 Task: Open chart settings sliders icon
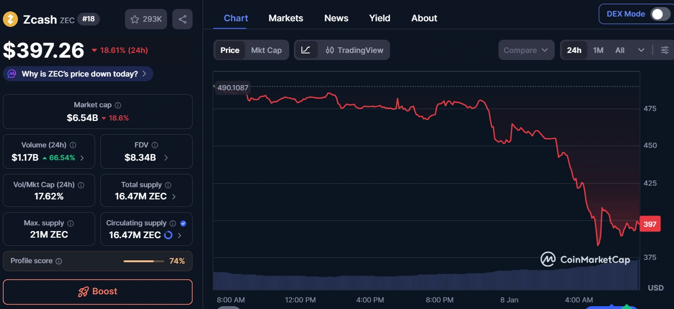666,49
